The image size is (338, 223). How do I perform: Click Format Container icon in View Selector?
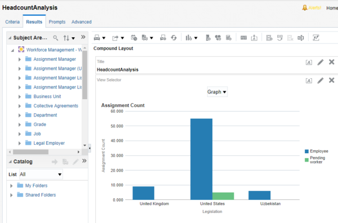309,81
